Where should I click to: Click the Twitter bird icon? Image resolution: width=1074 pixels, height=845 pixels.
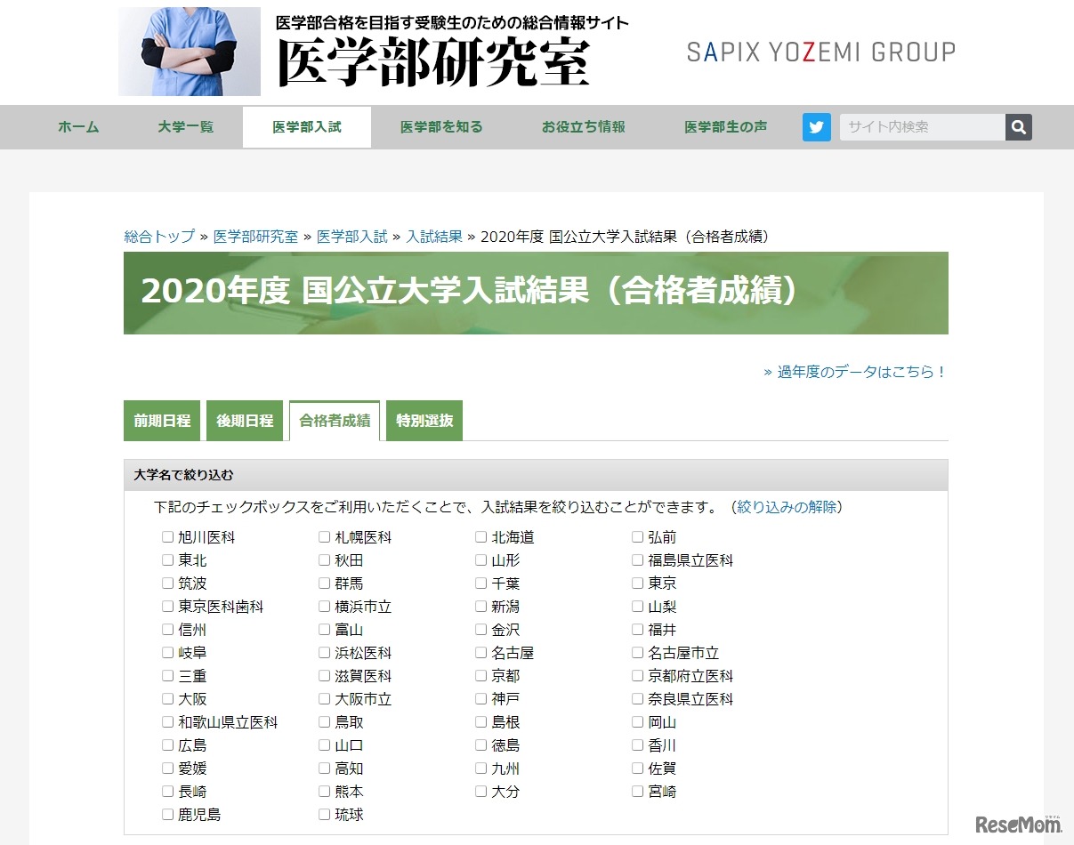(x=816, y=126)
